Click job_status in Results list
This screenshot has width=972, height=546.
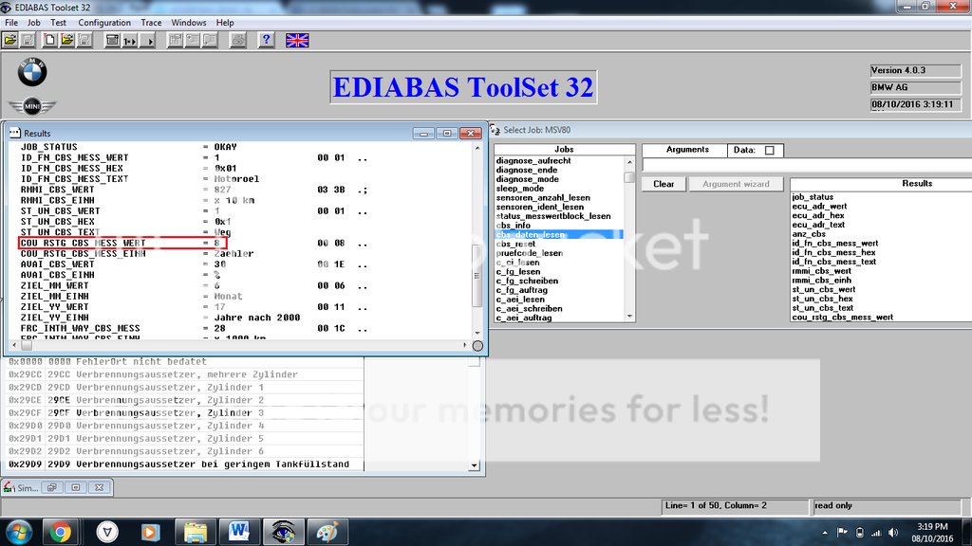(x=813, y=197)
